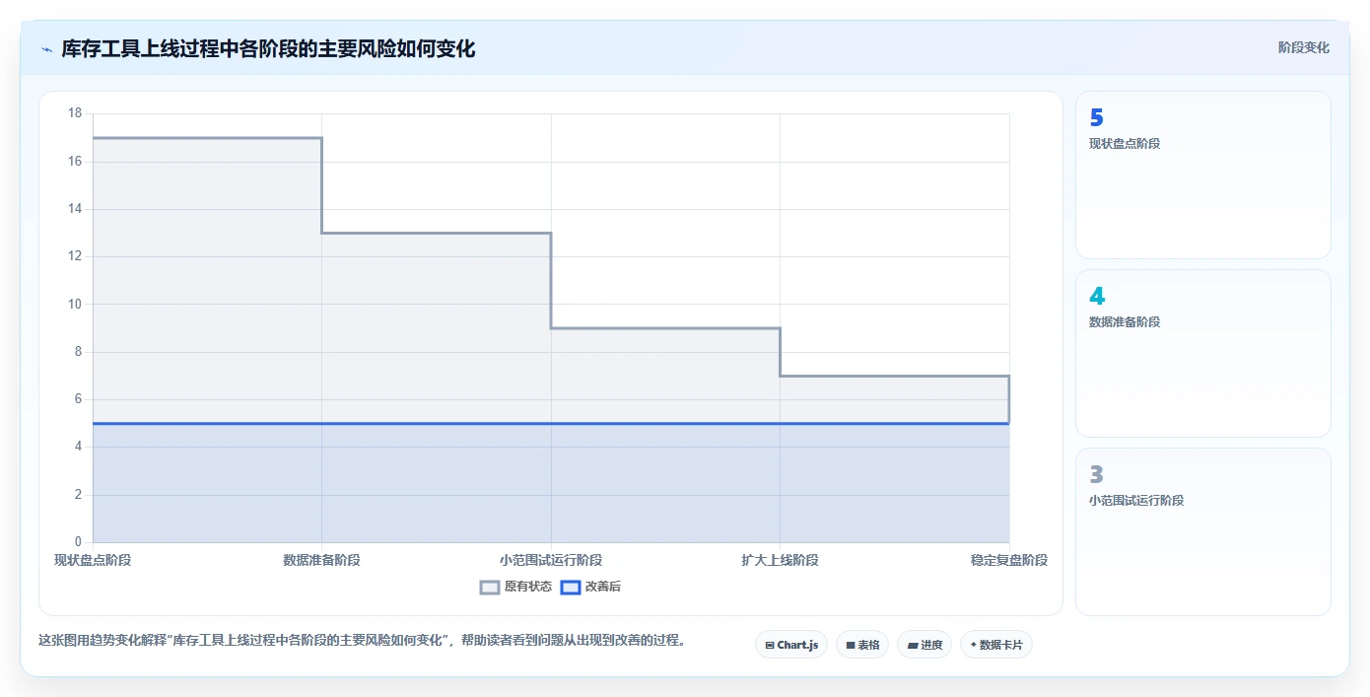Click the big number 5 in the card
The height and width of the screenshot is (697, 1370).
(x=1096, y=118)
